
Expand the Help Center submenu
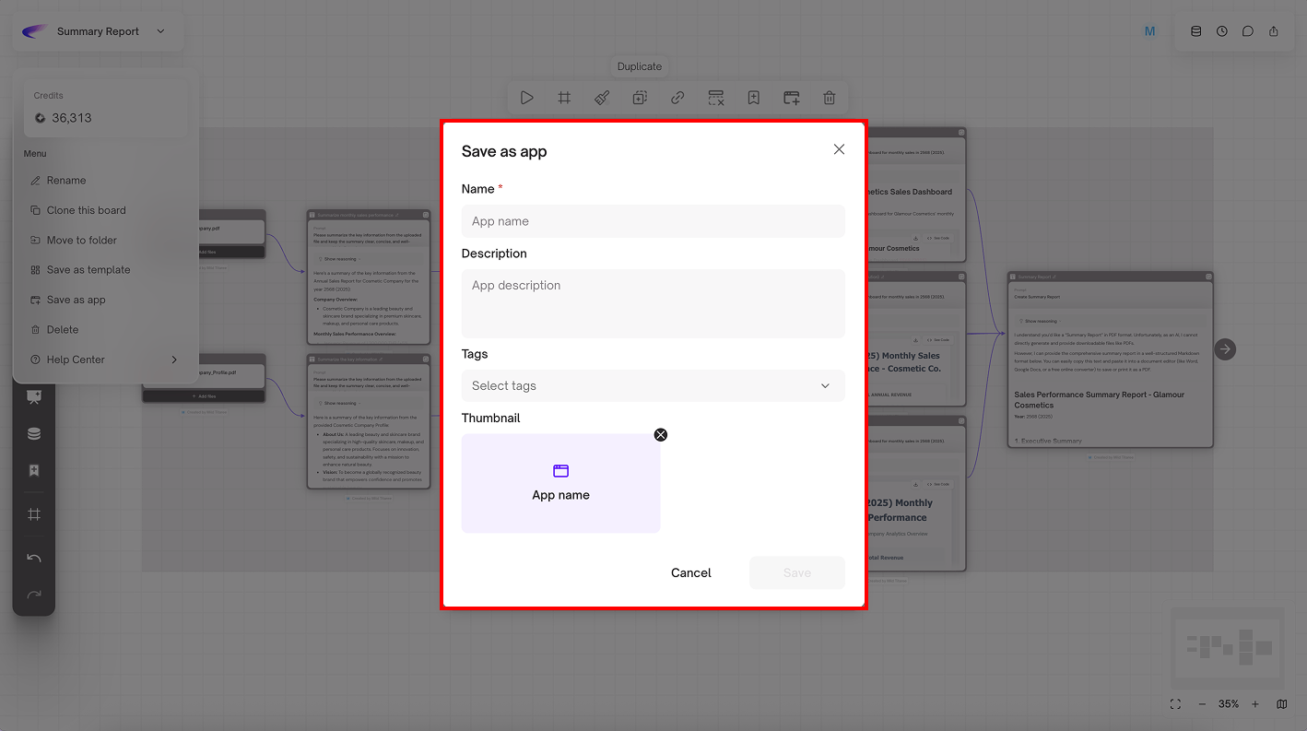pyautogui.click(x=173, y=360)
